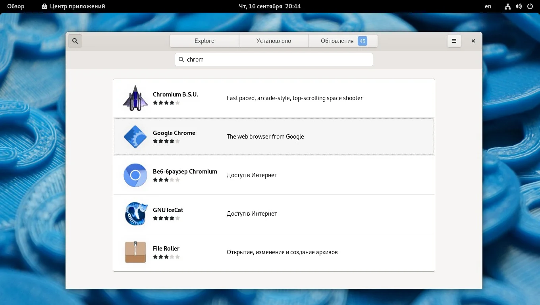540x305 pixels.
Task: Open the hamburger menu in Software Center
Action: (x=454, y=41)
